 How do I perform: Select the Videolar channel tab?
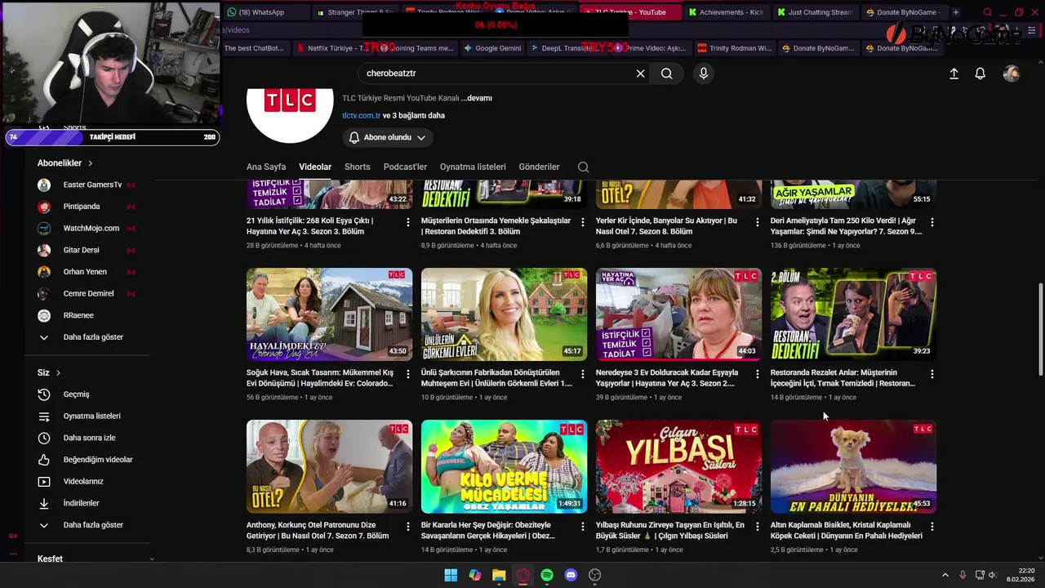coord(315,167)
